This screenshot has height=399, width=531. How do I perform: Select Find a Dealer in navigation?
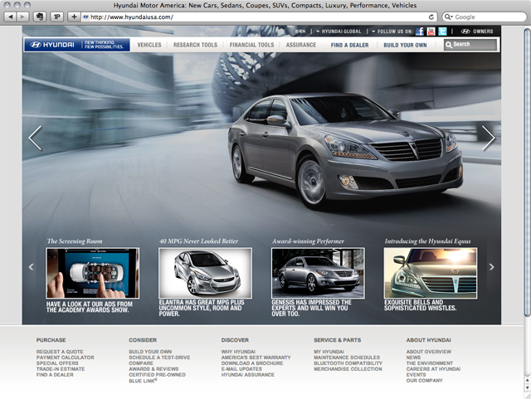coord(350,45)
